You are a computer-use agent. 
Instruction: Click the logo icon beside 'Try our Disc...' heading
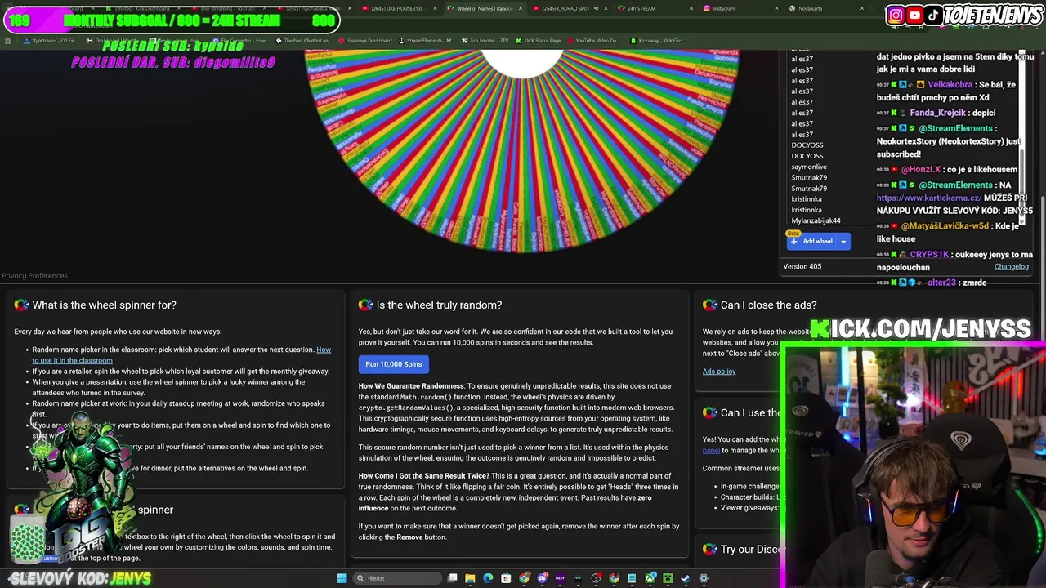point(709,549)
